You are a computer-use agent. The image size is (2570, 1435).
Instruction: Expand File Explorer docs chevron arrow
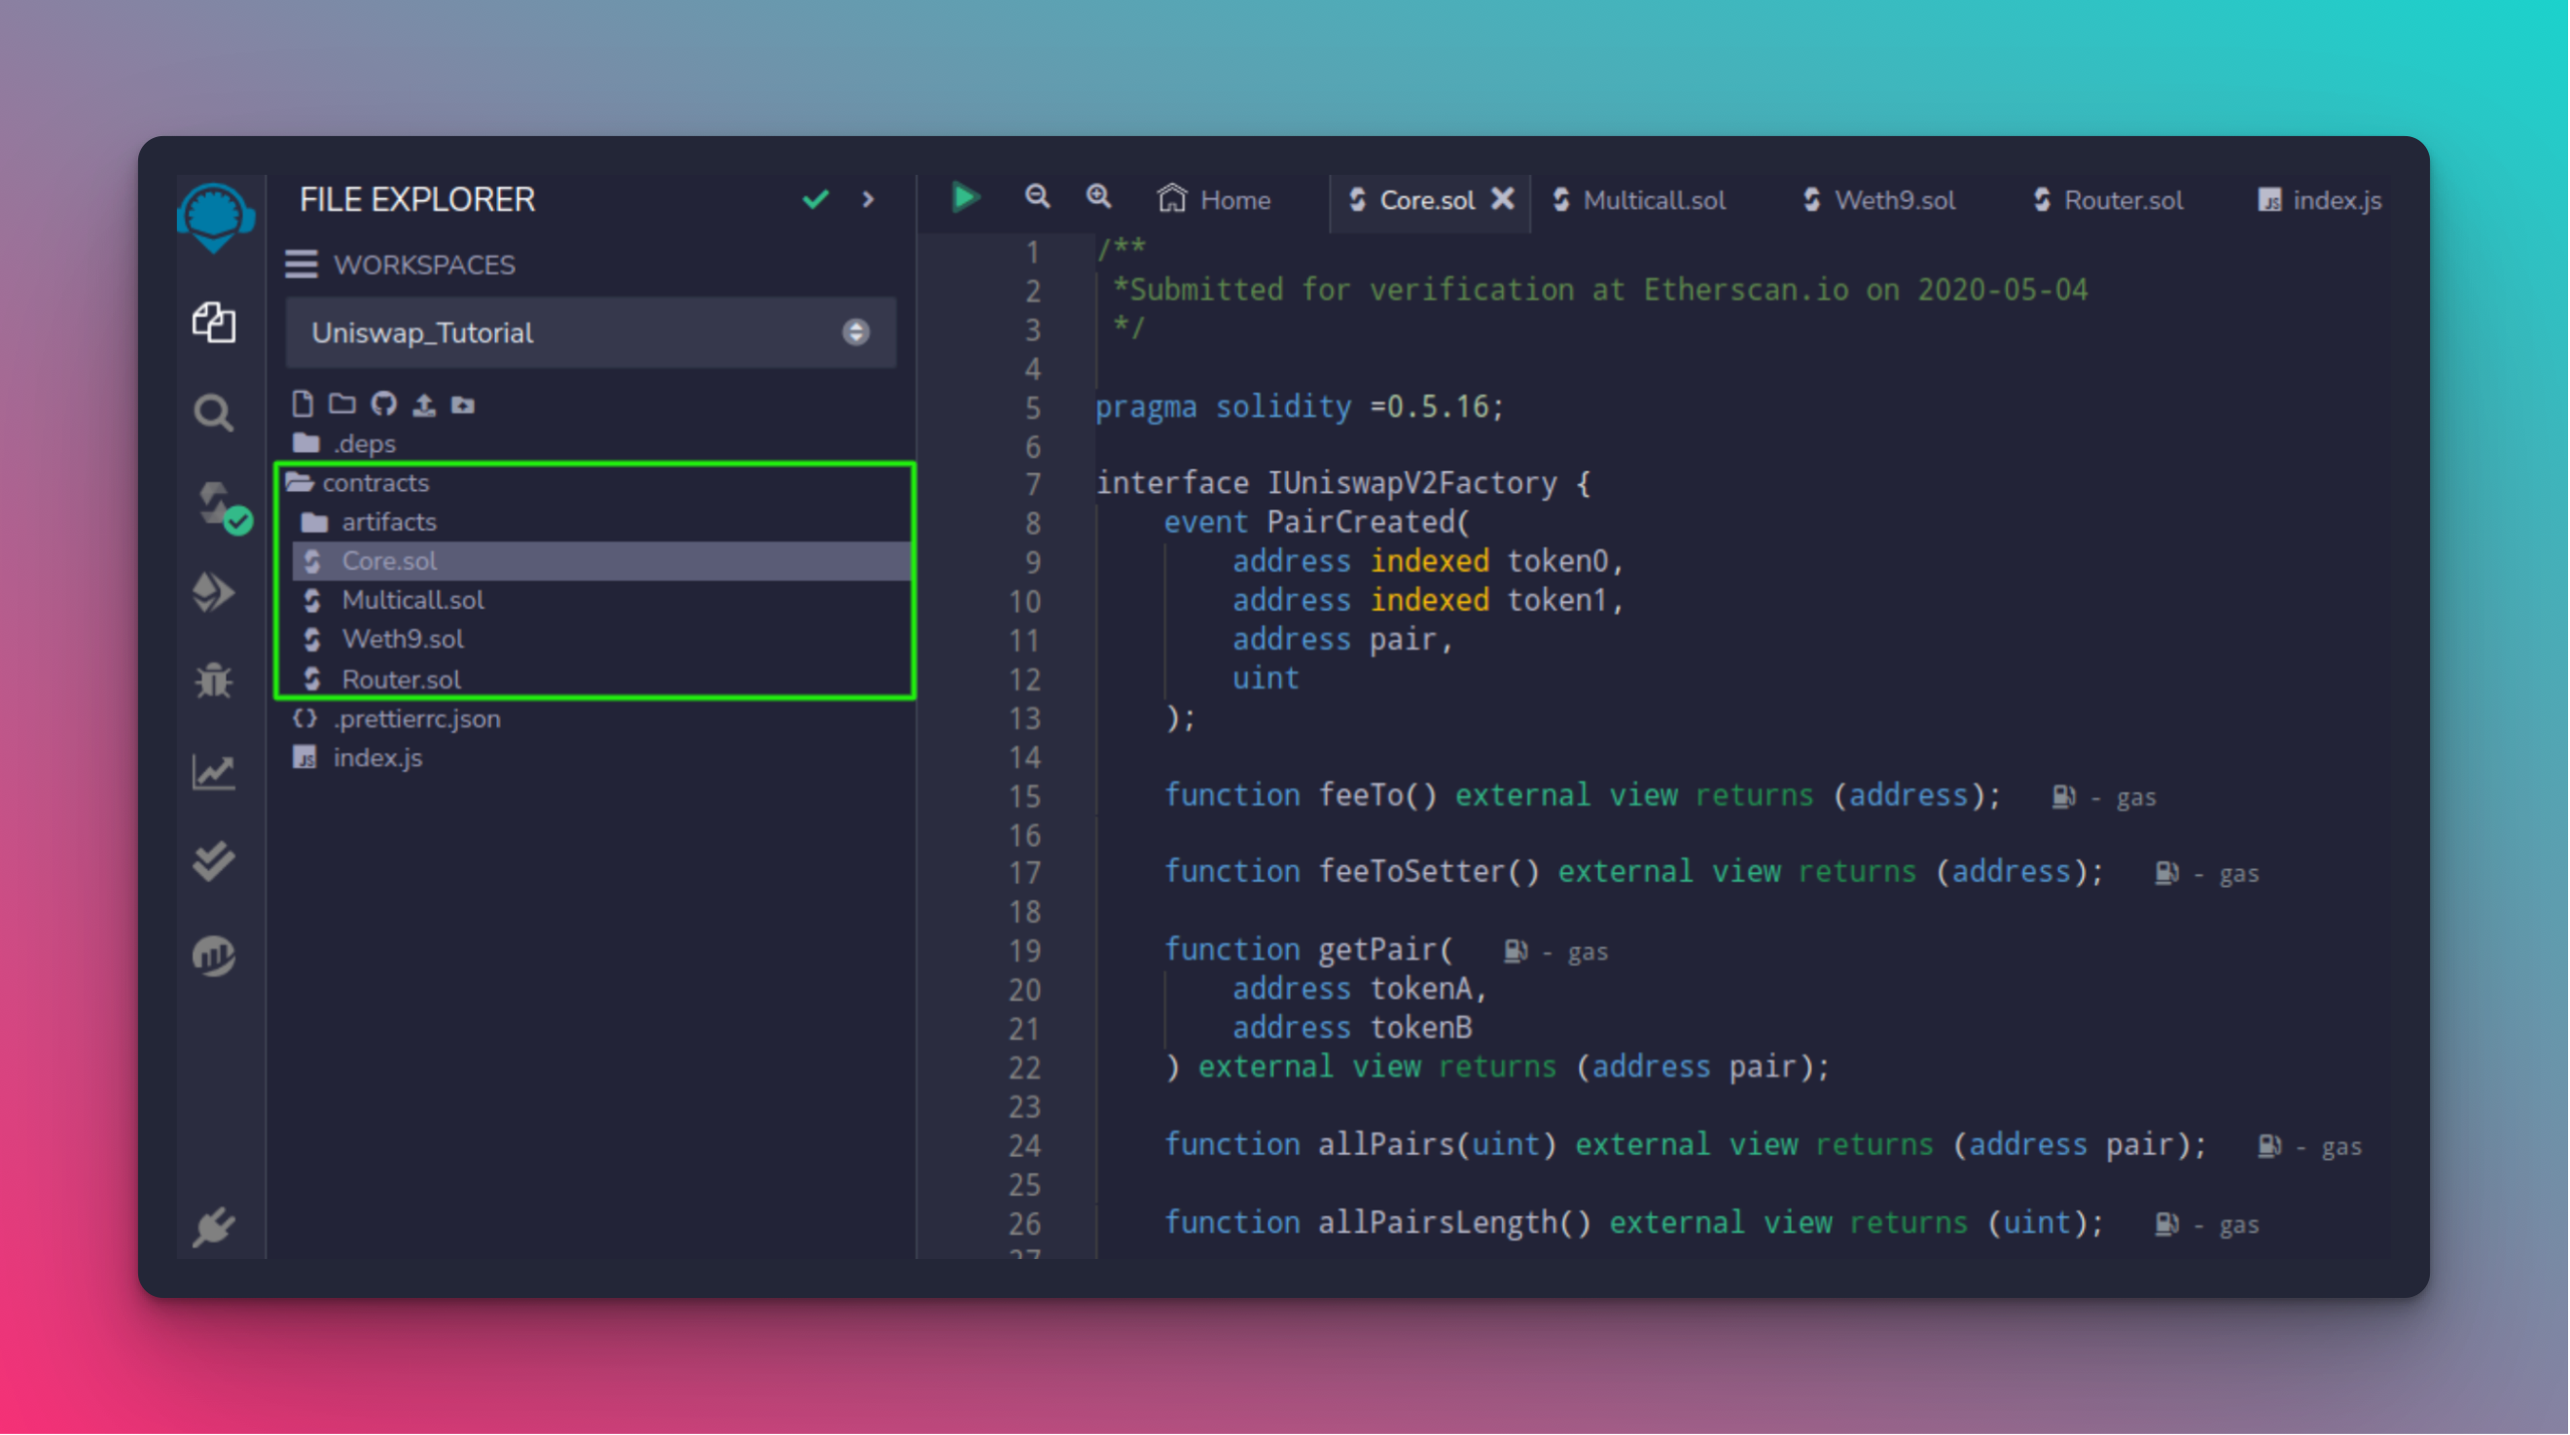(x=868, y=199)
